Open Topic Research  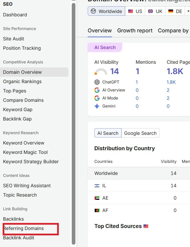coord(20,195)
